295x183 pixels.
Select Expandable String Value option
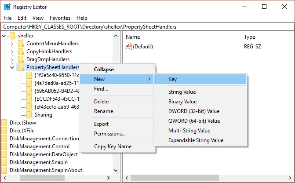click(x=200, y=140)
